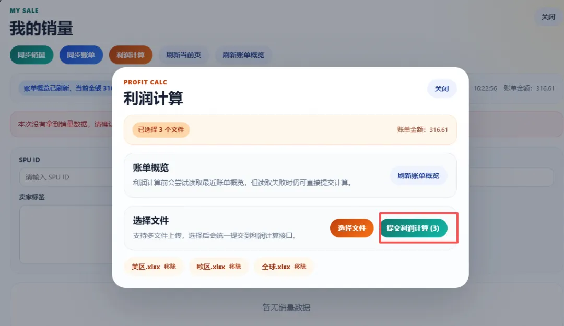Click the 利润计算前会尝试读取 description text
Viewport: 564px width, 326px height.
tap(242, 183)
